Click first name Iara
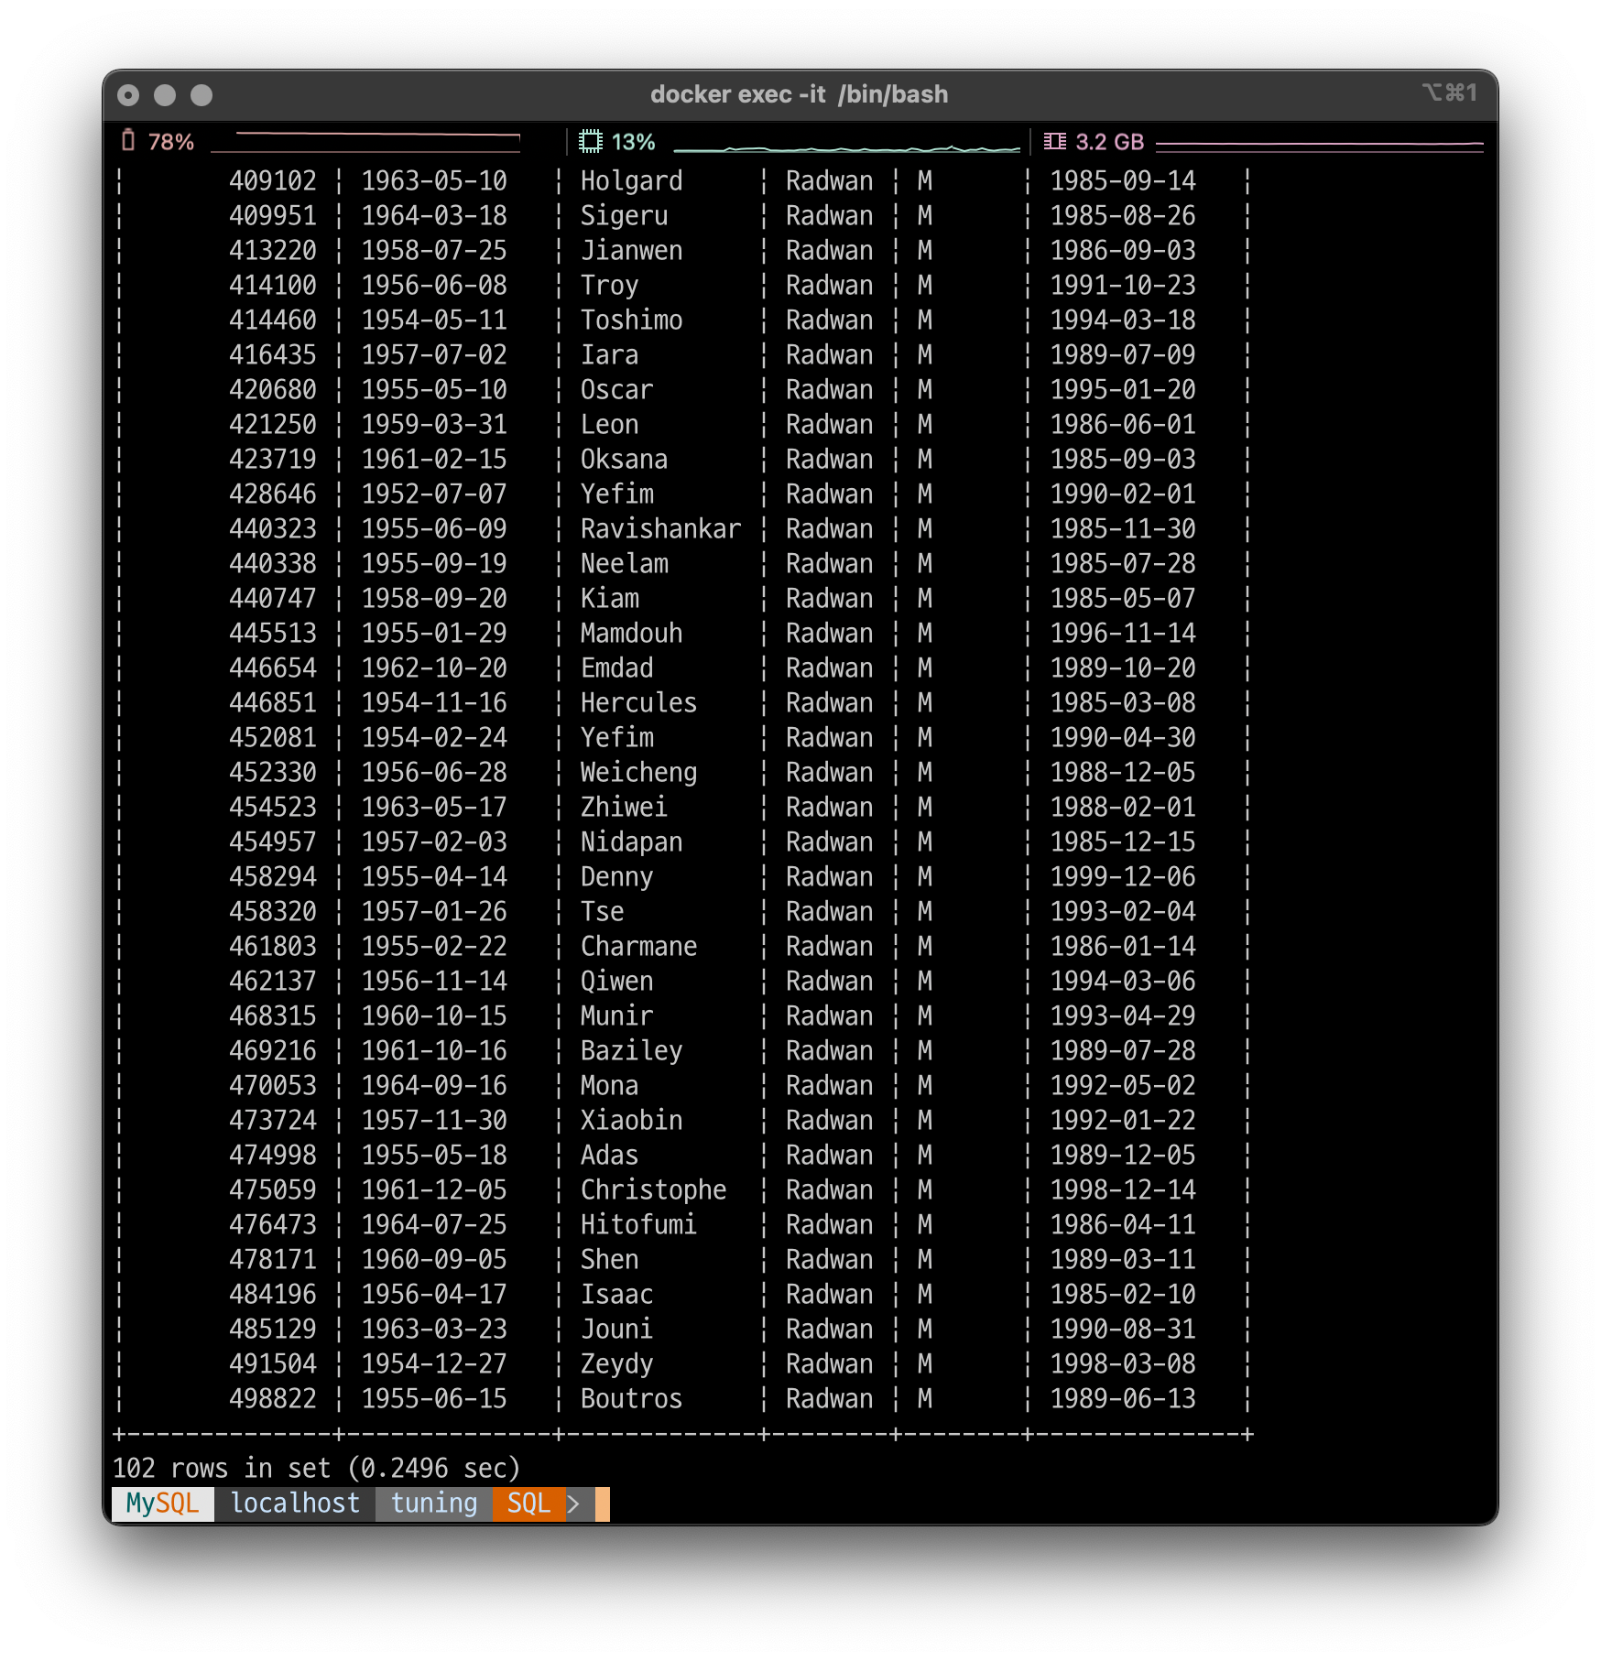 [609, 355]
